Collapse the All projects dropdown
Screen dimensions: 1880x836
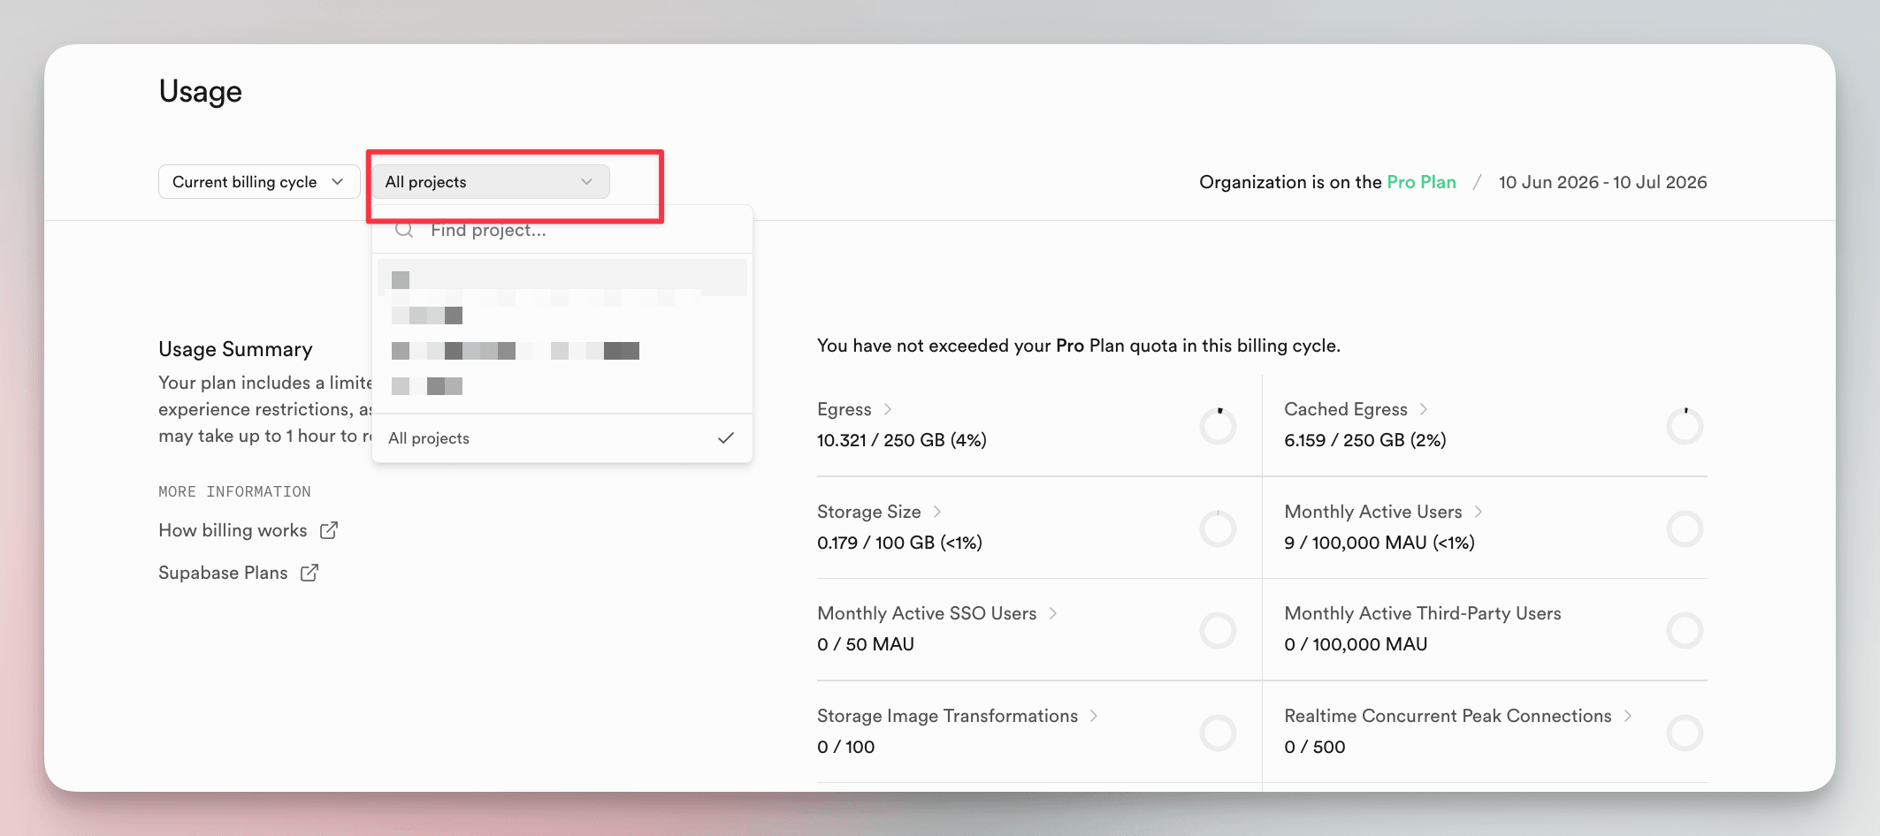point(491,182)
